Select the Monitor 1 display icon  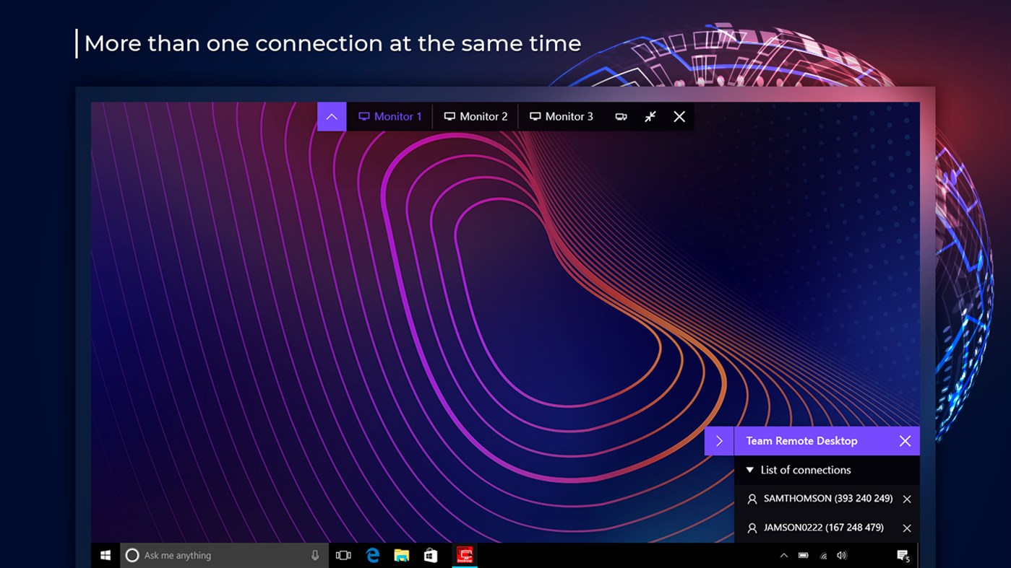pyautogui.click(x=363, y=116)
